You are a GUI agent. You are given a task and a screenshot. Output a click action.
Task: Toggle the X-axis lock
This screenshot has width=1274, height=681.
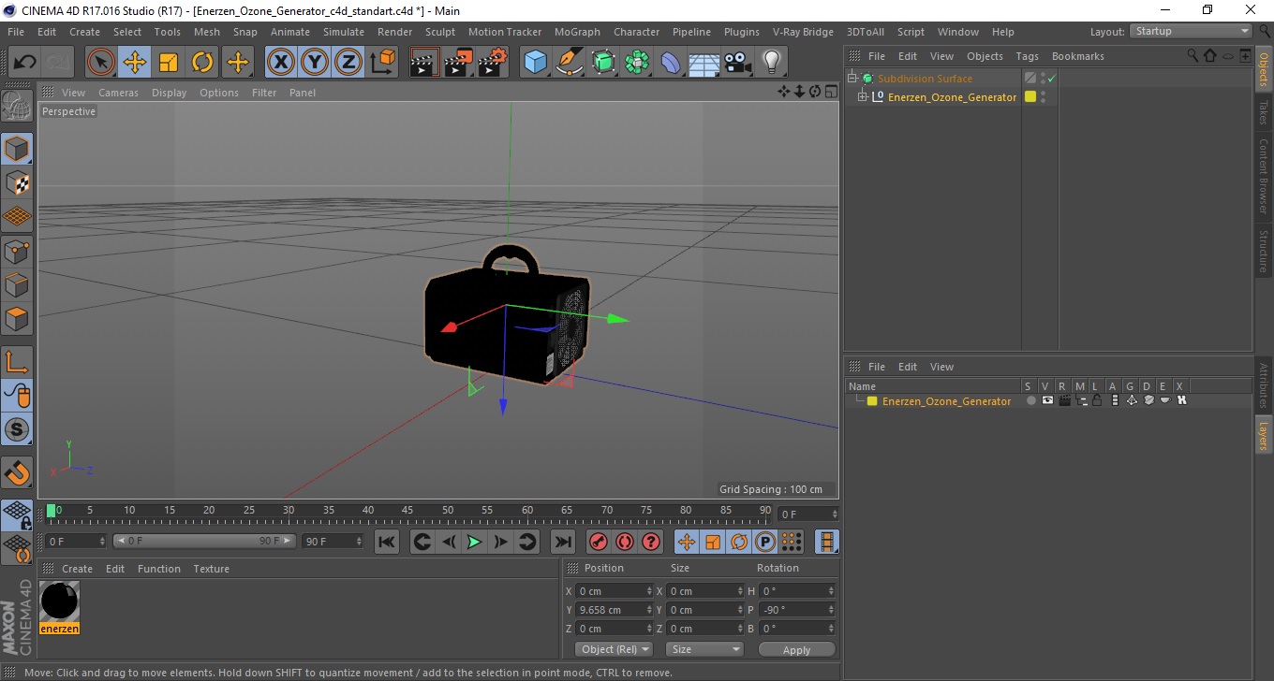[x=281, y=63]
